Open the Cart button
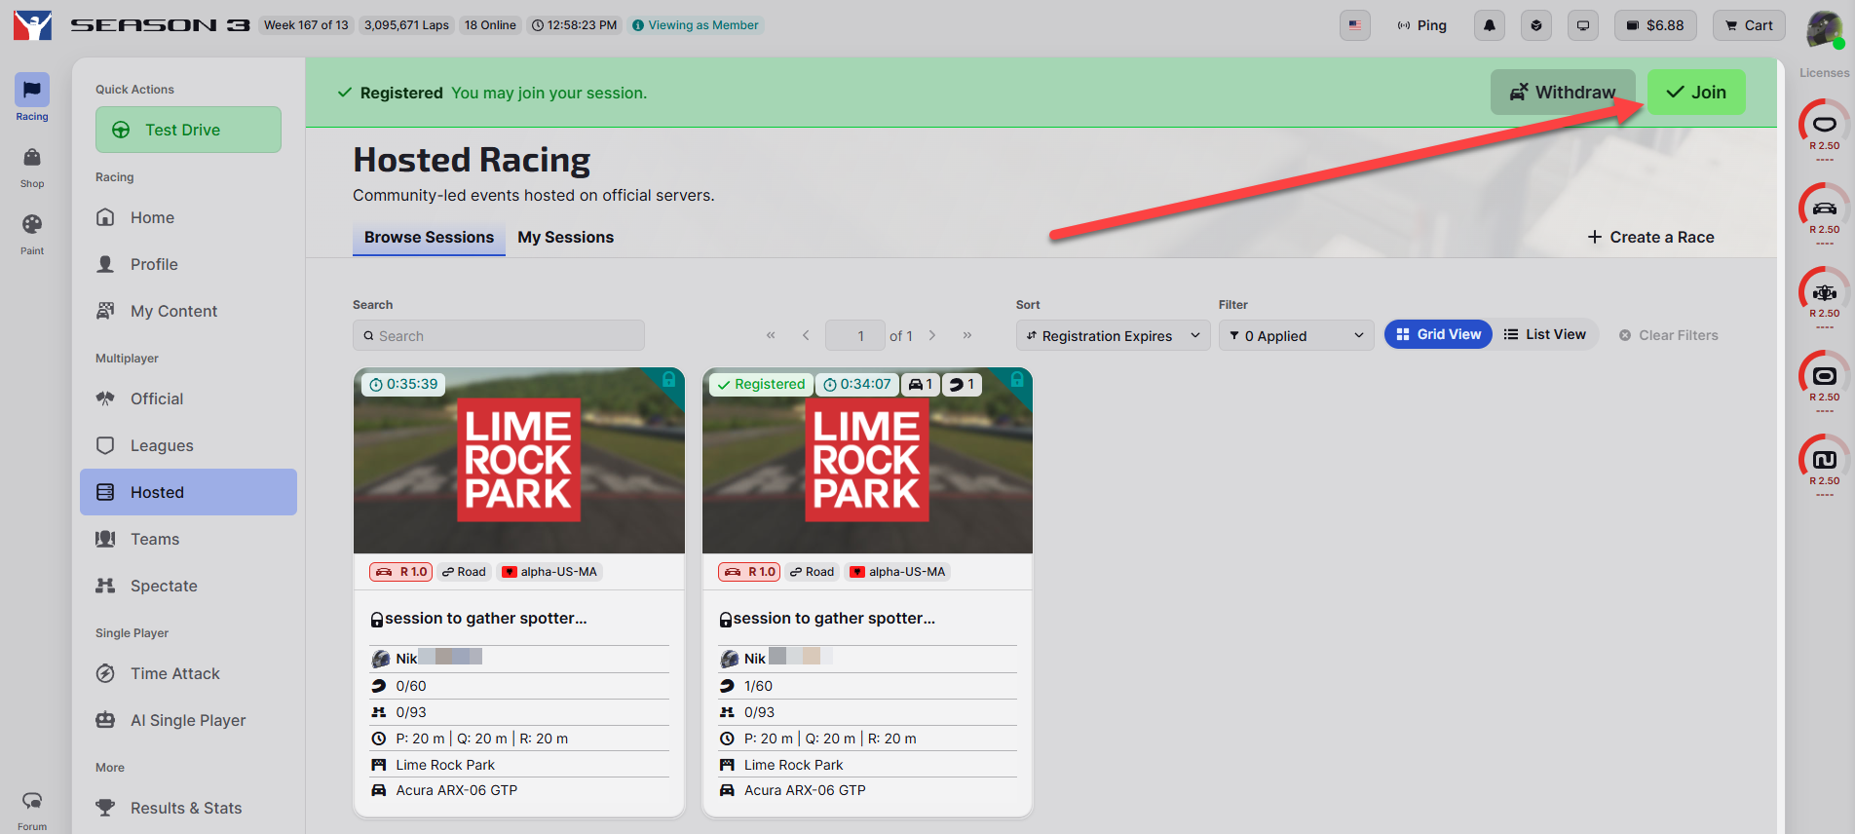This screenshot has width=1855, height=834. [x=1749, y=25]
